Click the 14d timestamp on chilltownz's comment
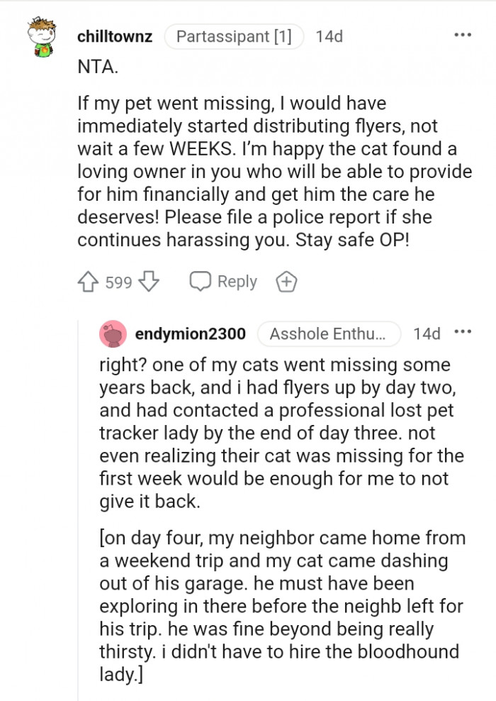This screenshot has height=701, width=496. tap(329, 36)
